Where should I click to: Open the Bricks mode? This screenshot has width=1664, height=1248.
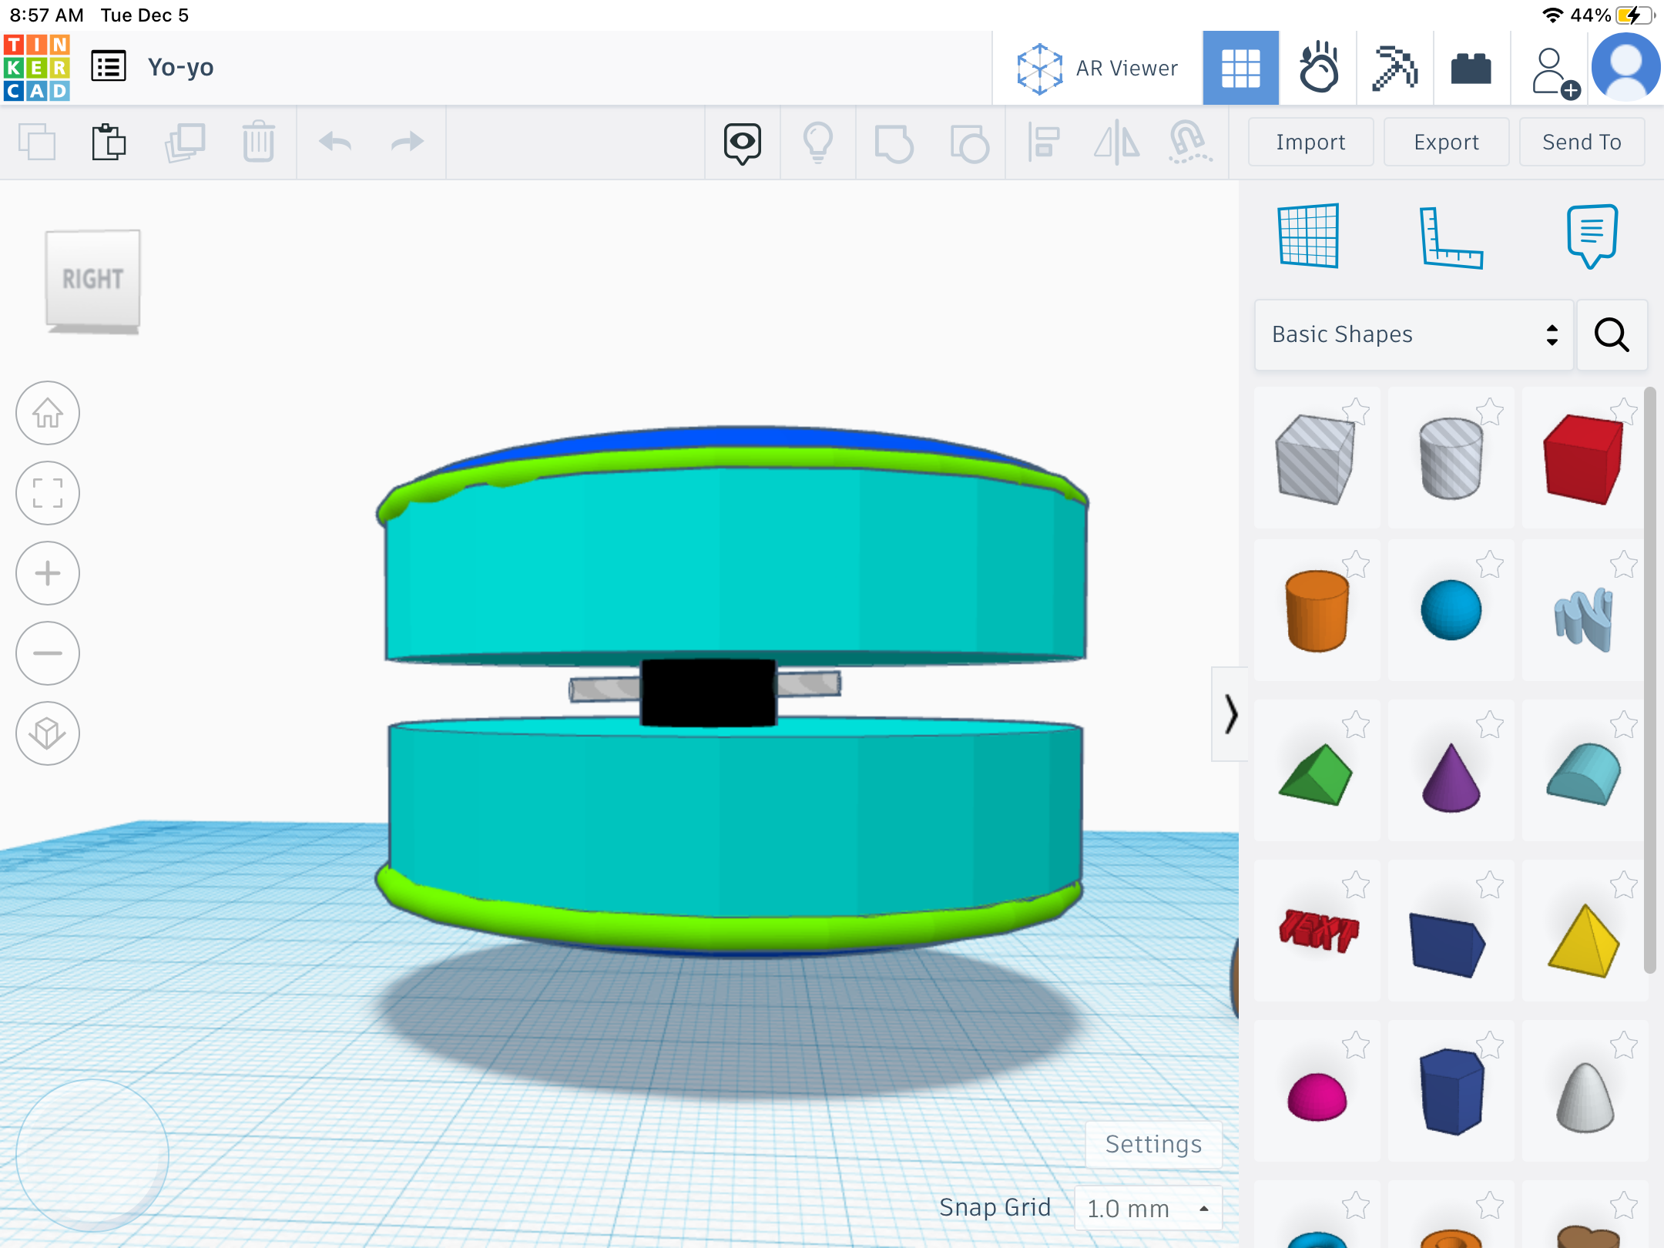(1471, 69)
